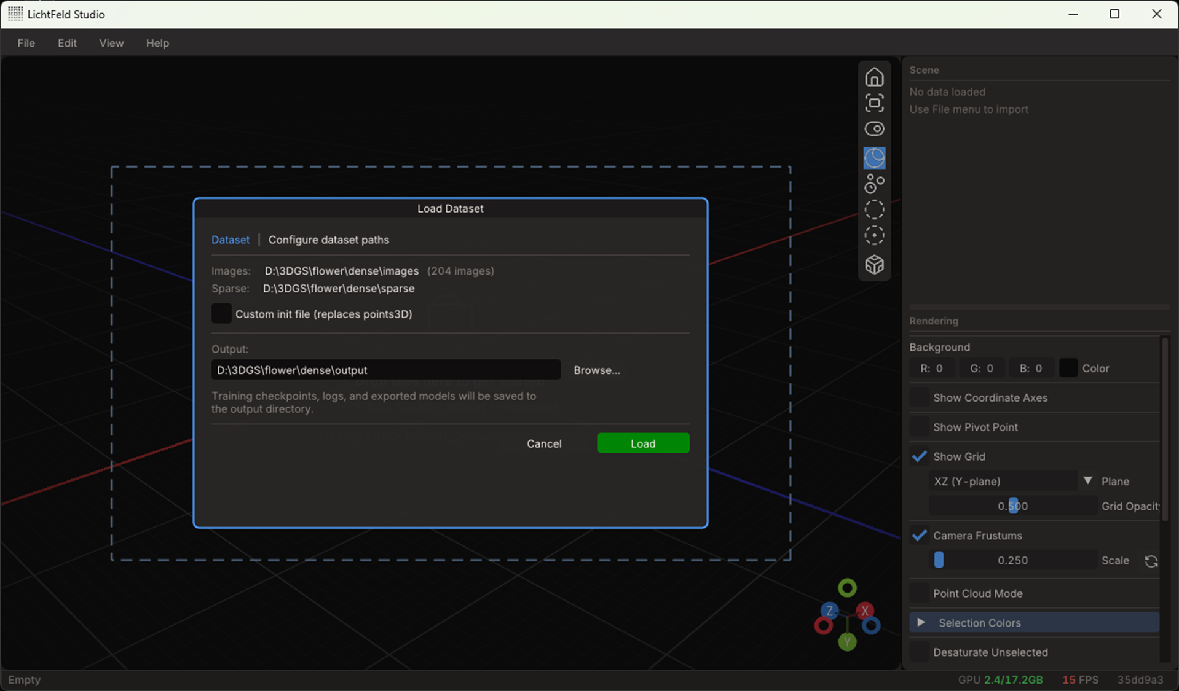
Task: Click the 3D cube icon in viewport toolbar
Action: (874, 265)
